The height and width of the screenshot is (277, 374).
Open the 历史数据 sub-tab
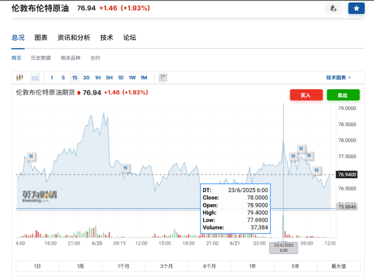[x=41, y=58]
